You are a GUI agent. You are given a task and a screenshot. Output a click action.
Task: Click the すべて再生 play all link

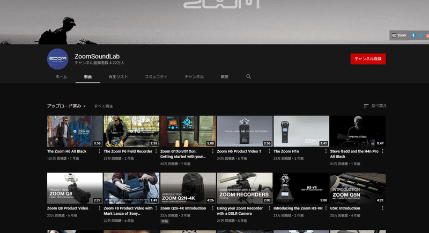coord(103,106)
